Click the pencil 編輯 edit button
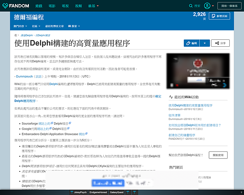The image size is (244, 195). (192, 43)
